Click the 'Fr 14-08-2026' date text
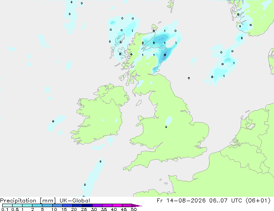This screenshot has width=274, height=211. 181,201
